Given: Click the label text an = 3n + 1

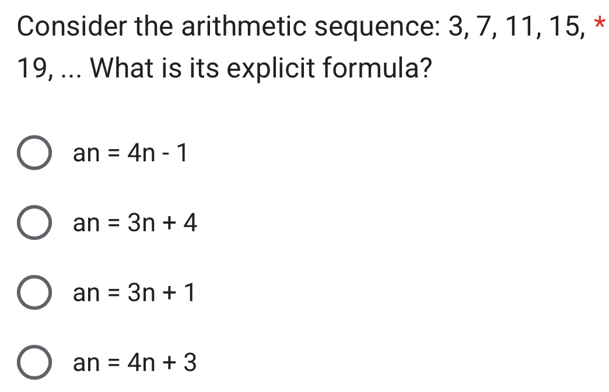Looking at the screenshot, I should point(134,294).
